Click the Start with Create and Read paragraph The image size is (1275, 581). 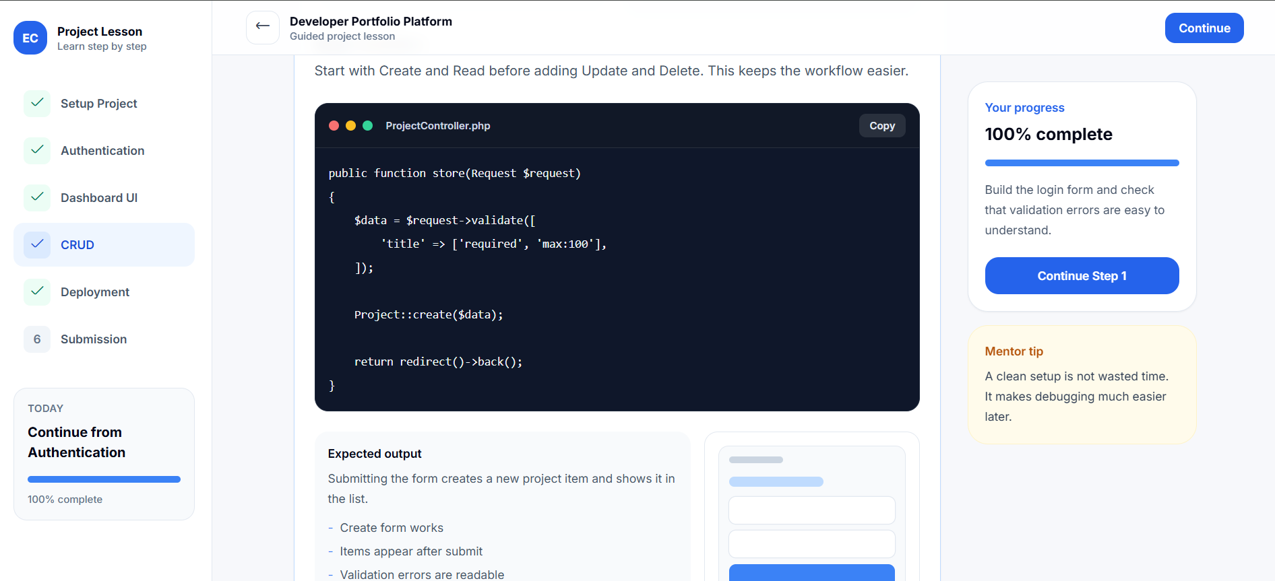click(611, 71)
